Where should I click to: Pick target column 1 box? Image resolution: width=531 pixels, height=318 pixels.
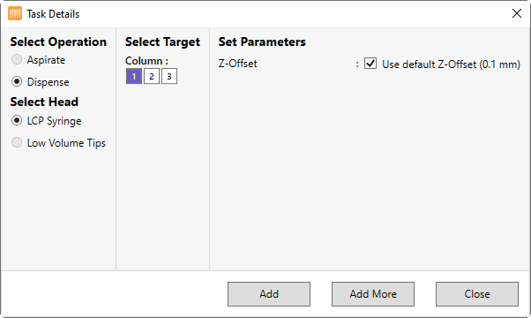coord(134,76)
